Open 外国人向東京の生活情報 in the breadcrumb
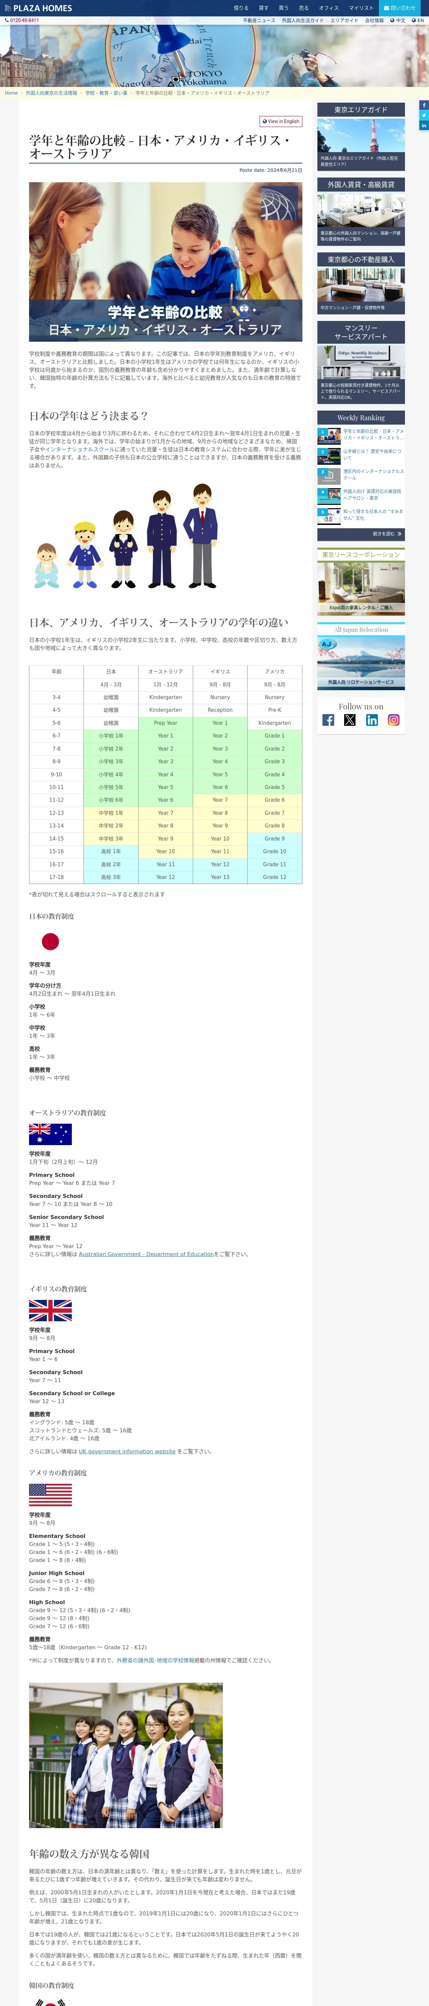429x2006 pixels. coord(51,93)
